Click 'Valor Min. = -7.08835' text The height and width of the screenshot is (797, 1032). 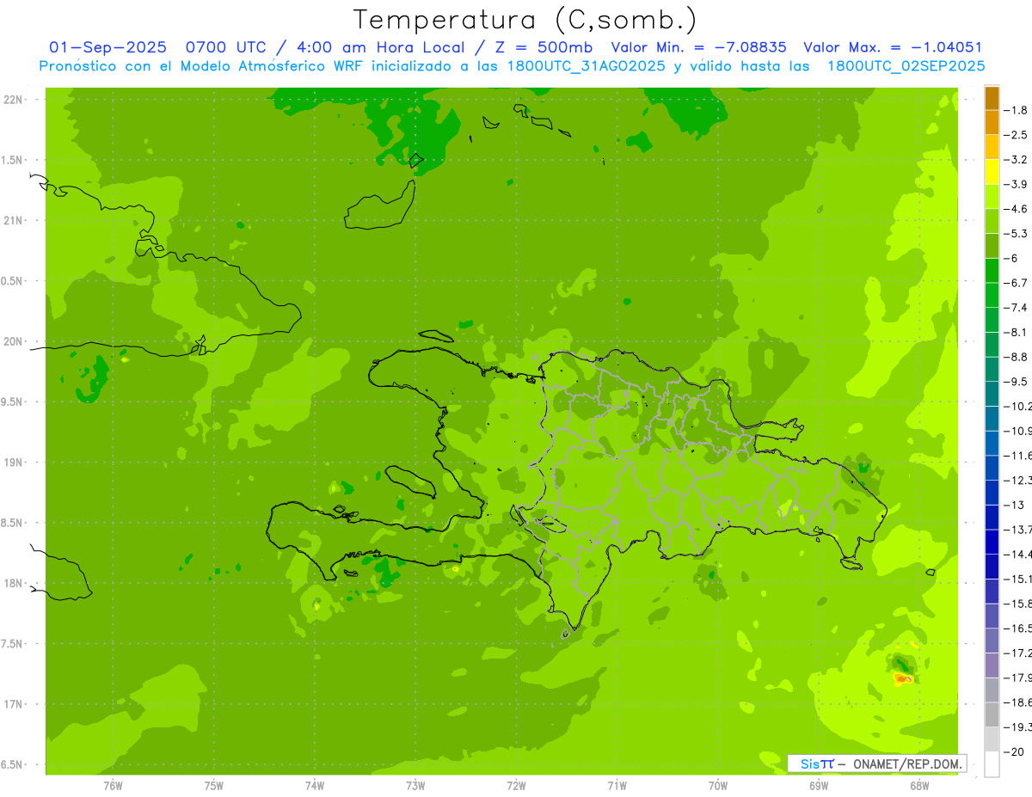(x=699, y=48)
